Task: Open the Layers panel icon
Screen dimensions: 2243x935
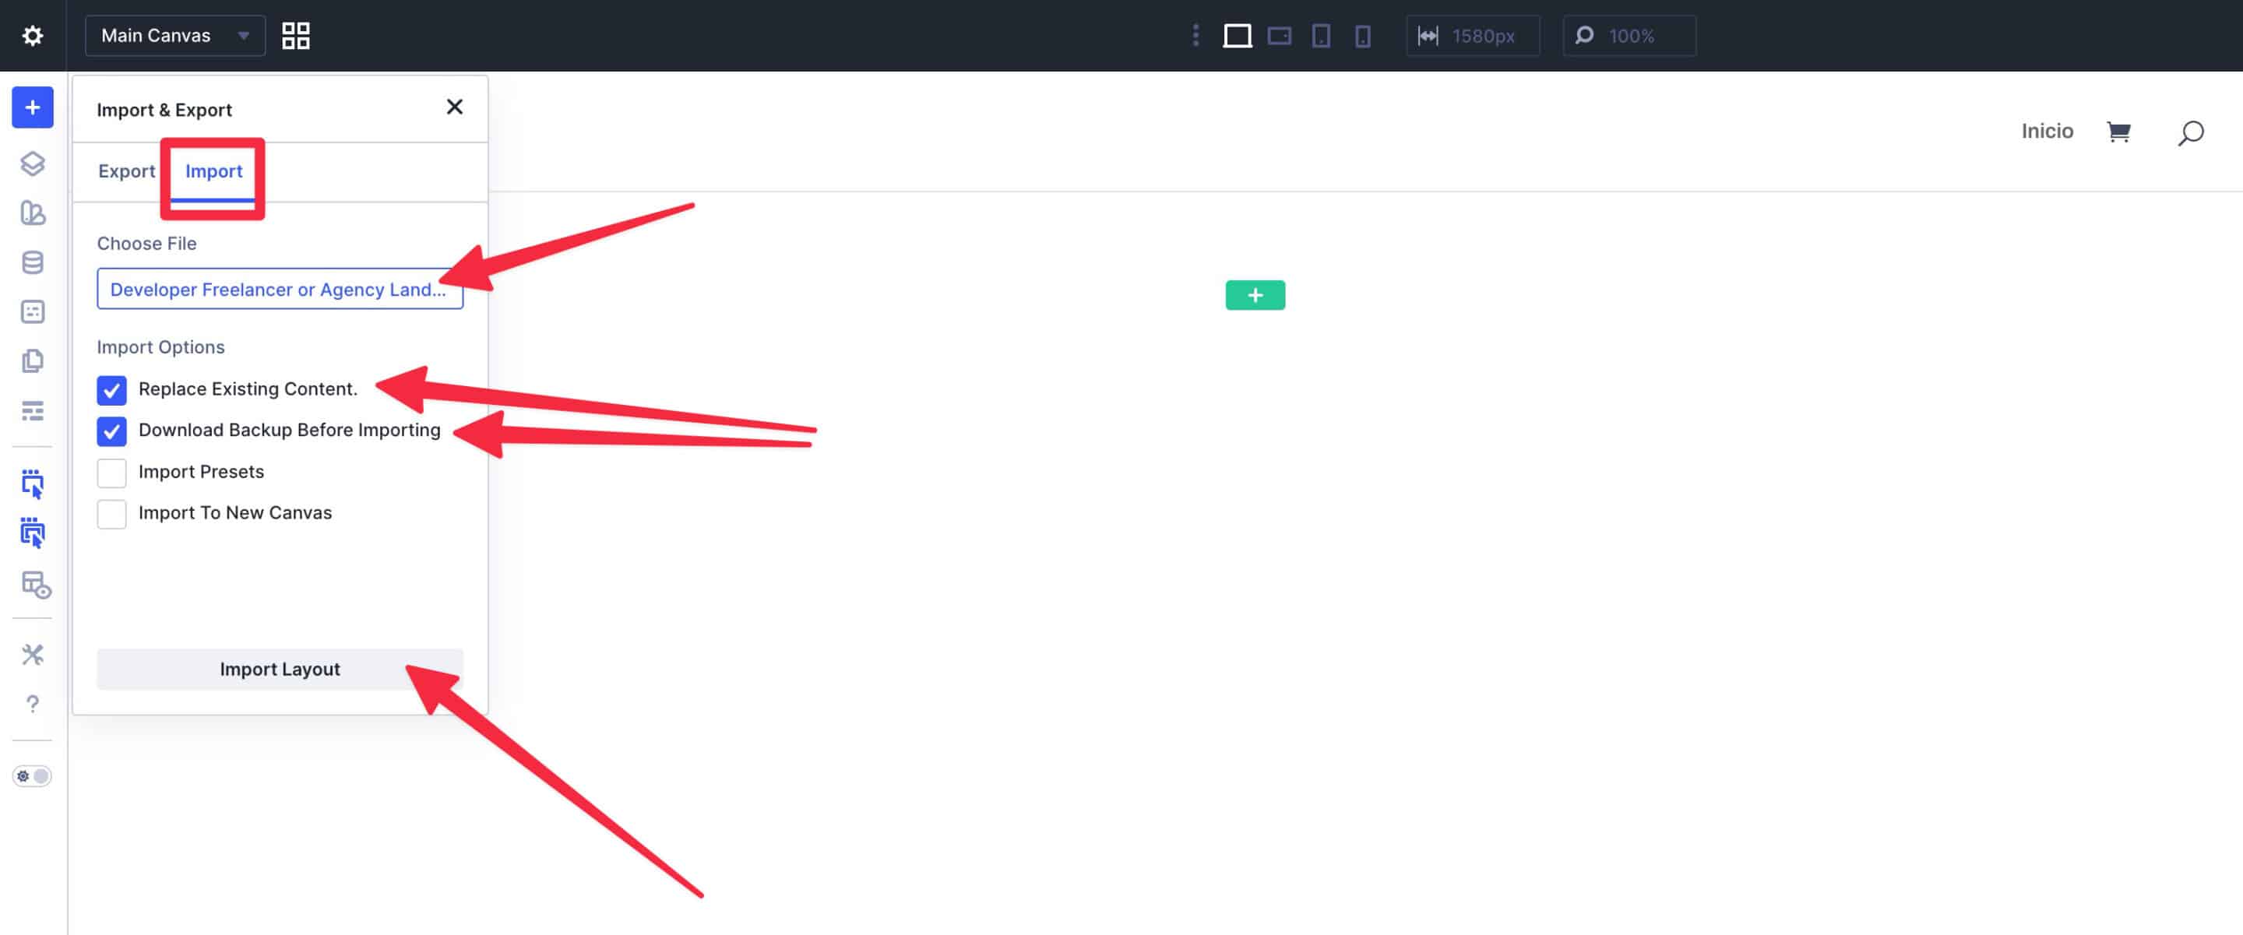Action: click(x=32, y=163)
